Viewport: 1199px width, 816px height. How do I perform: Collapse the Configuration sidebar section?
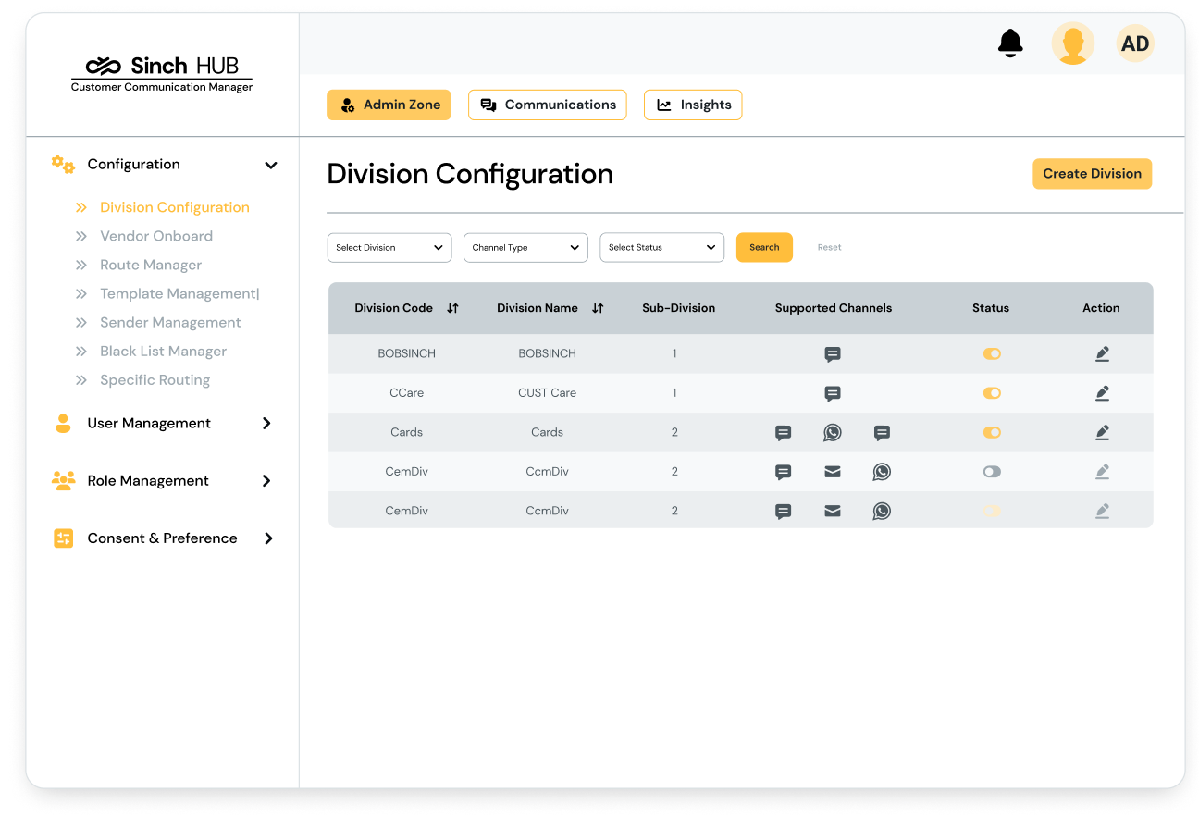pyautogui.click(x=271, y=165)
